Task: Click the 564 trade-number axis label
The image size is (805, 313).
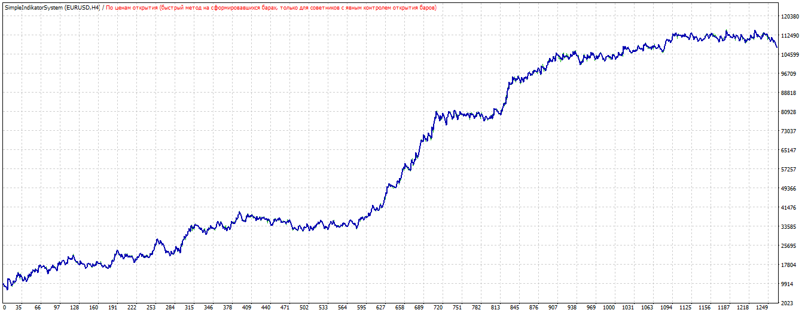Action: [x=342, y=308]
